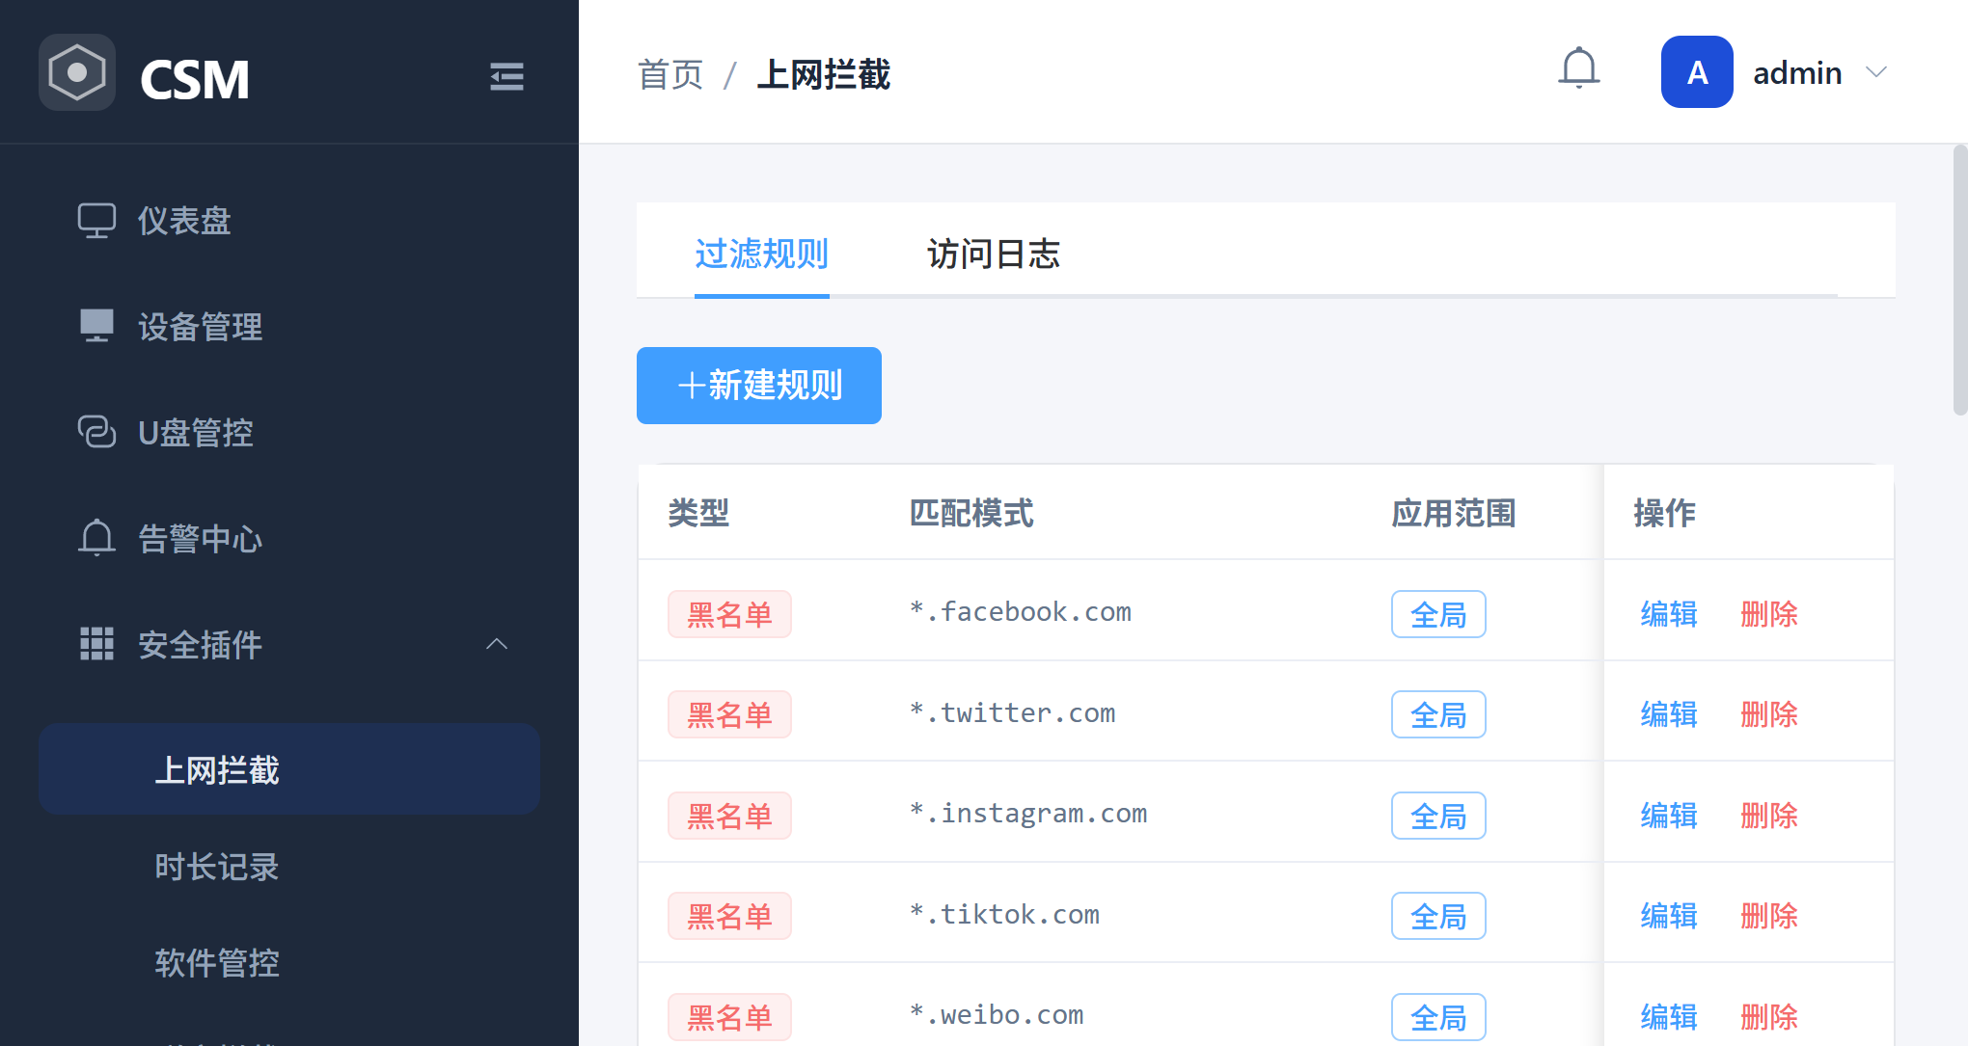The height and width of the screenshot is (1046, 1968).
Task: Click the blue admin avatar icon
Action: pyautogui.click(x=1696, y=72)
